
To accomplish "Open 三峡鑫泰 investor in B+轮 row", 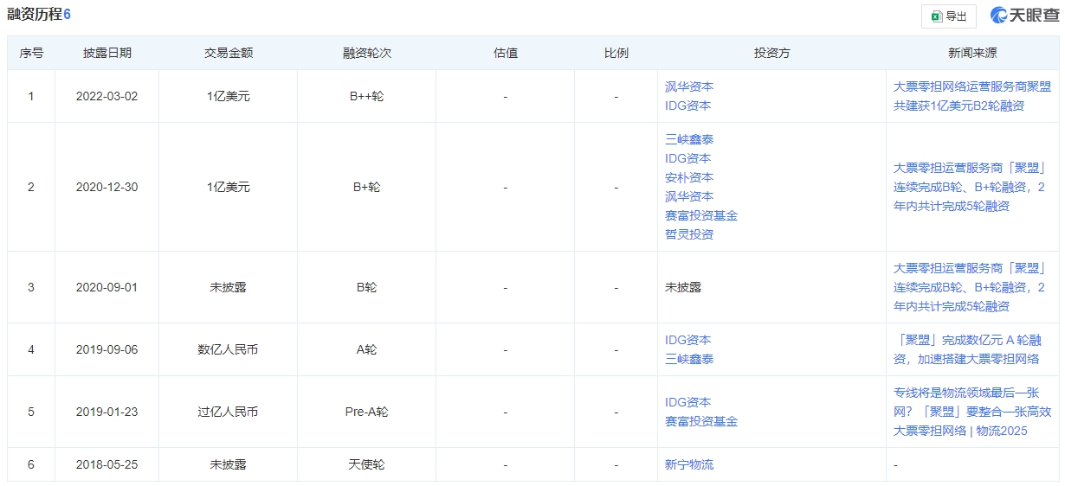I will pyautogui.click(x=689, y=139).
